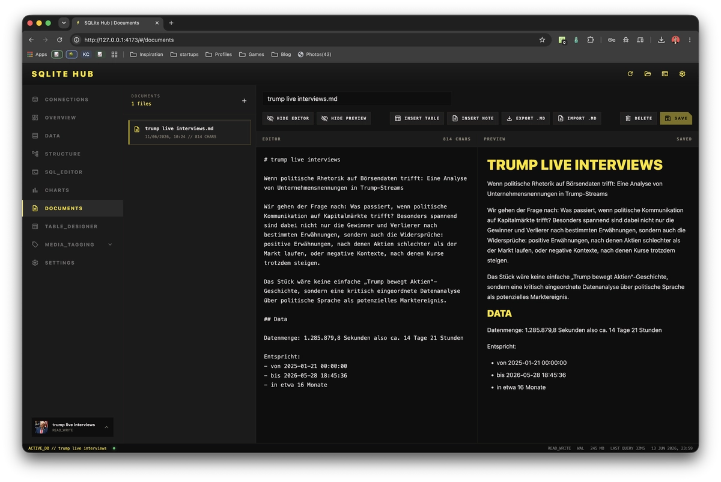
Task: Open Photos(43) bookmark
Action: coord(314,54)
